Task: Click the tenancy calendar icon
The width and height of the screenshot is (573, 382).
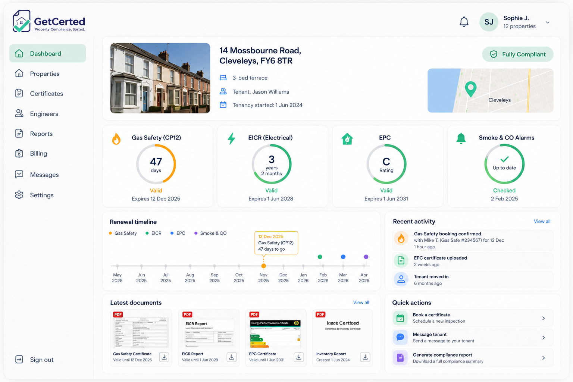Action: coord(223,105)
